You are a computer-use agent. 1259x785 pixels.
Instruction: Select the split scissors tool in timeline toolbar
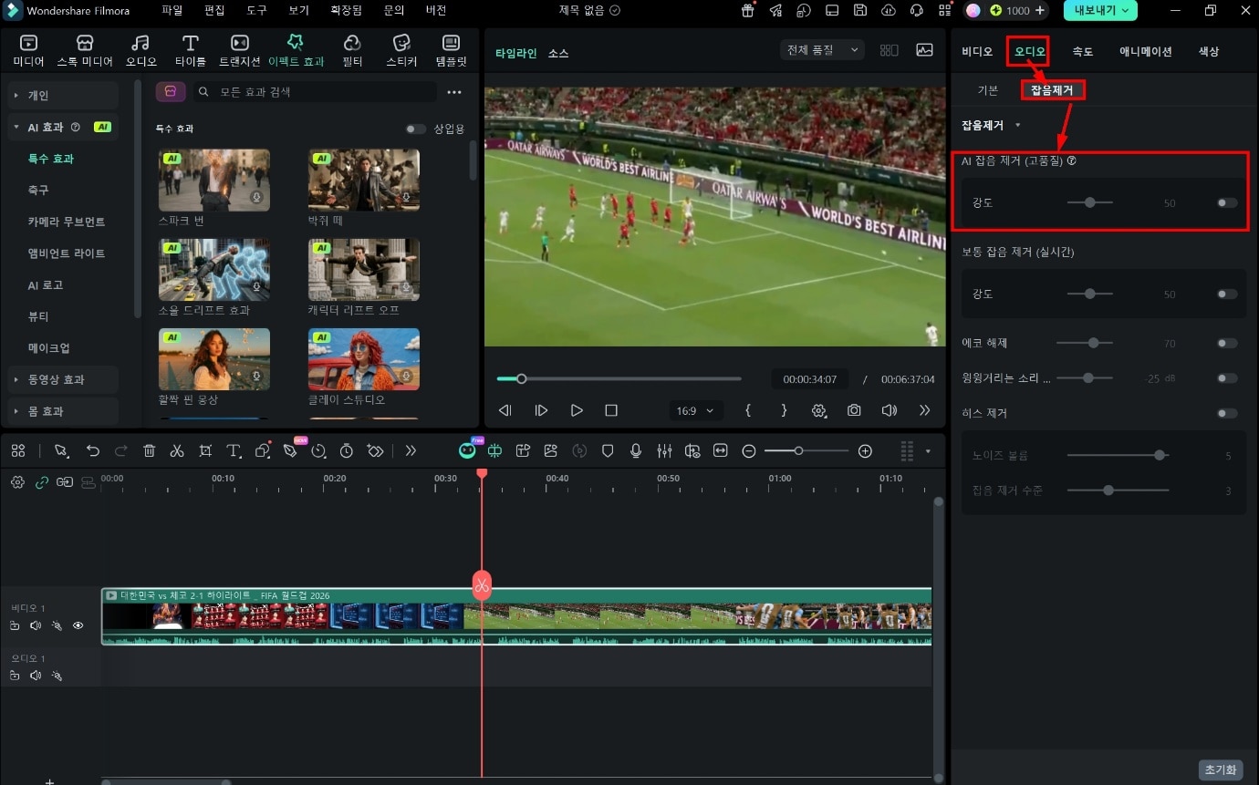177,450
